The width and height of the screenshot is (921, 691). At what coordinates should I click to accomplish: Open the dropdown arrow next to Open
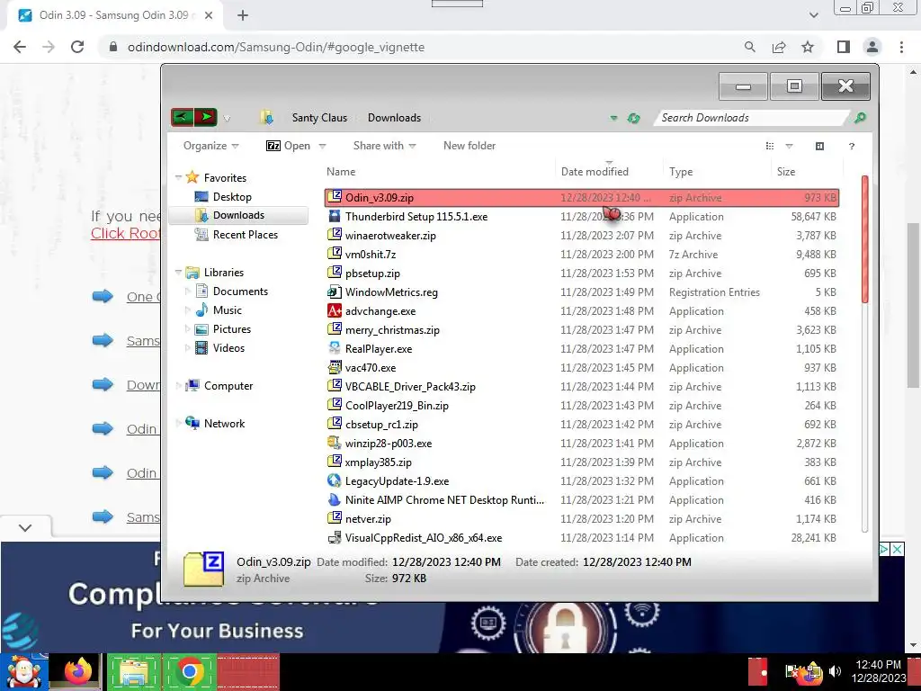click(x=322, y=147)
